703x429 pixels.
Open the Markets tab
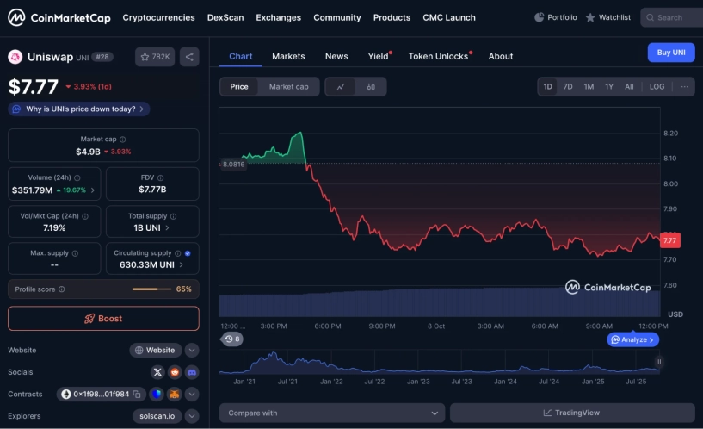coord(288,56)
